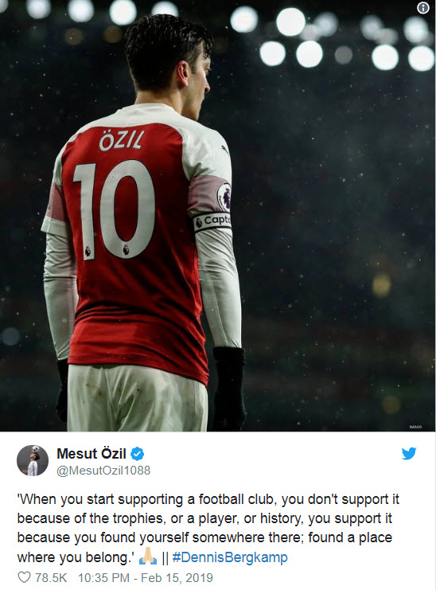
Task: Click the player's black glove
Action: point(229,389)
